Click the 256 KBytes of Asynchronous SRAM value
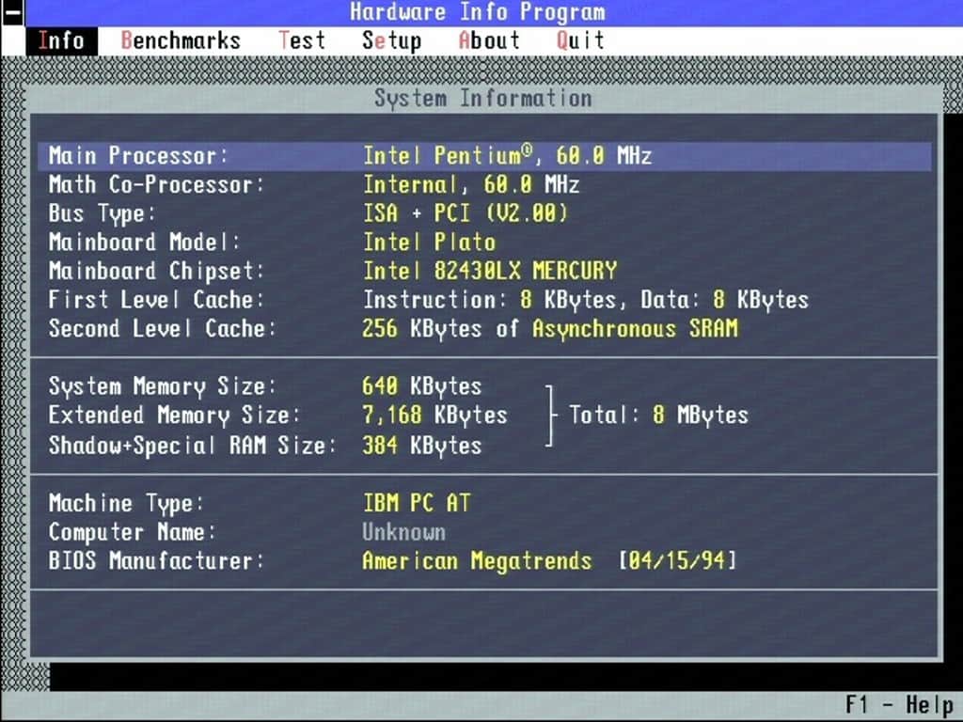 point(549,328)
